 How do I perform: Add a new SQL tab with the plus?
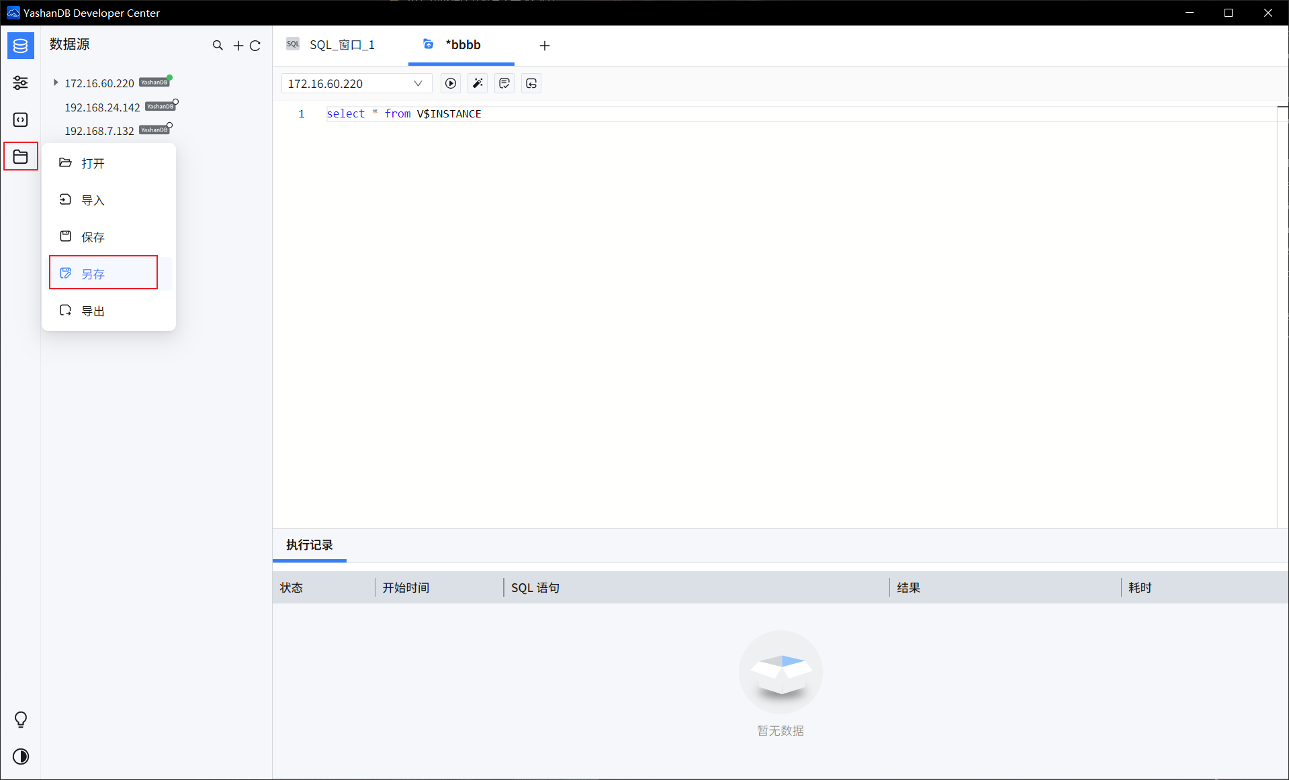(544, 46)
